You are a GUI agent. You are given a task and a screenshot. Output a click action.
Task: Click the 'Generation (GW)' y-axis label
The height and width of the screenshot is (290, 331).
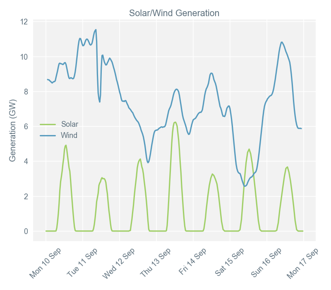click(12, 130)
